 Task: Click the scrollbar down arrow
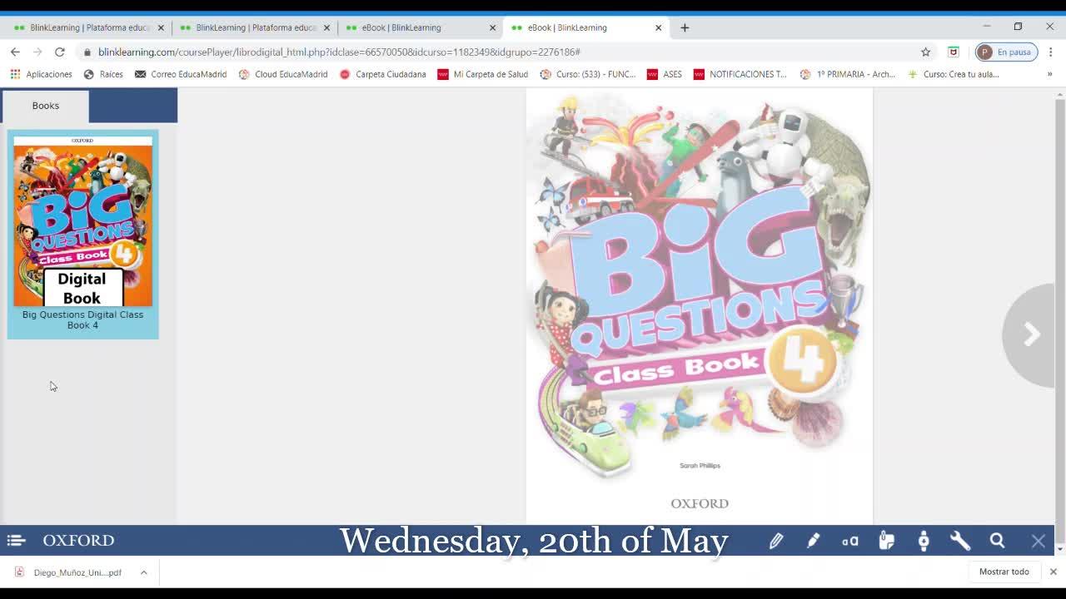coord(1060,549)
